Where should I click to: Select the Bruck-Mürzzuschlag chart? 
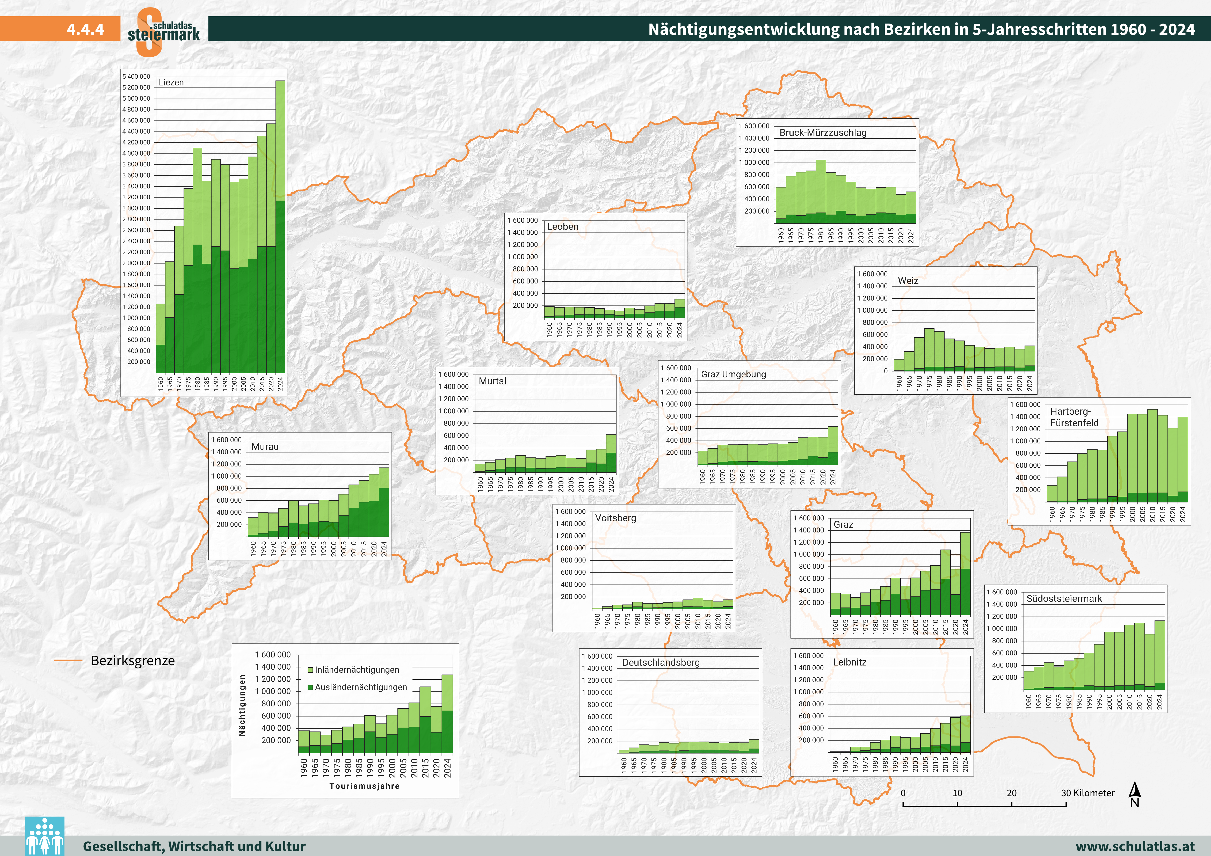click(x=828, y=182)
